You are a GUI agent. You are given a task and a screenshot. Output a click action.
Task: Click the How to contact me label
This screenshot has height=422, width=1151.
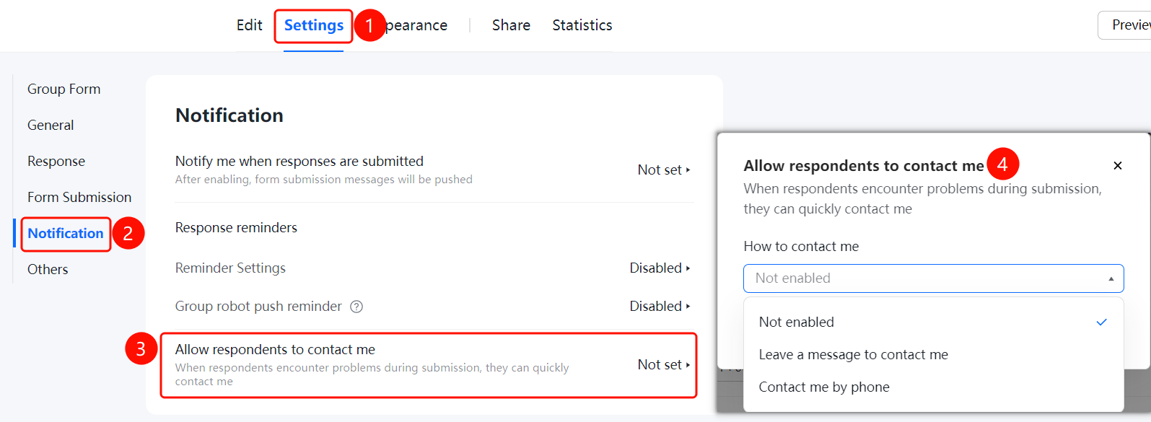click(801, 247)
